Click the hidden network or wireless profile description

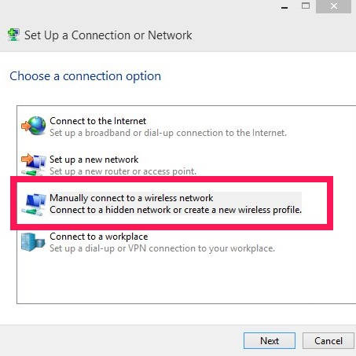(x=175, y=210)
